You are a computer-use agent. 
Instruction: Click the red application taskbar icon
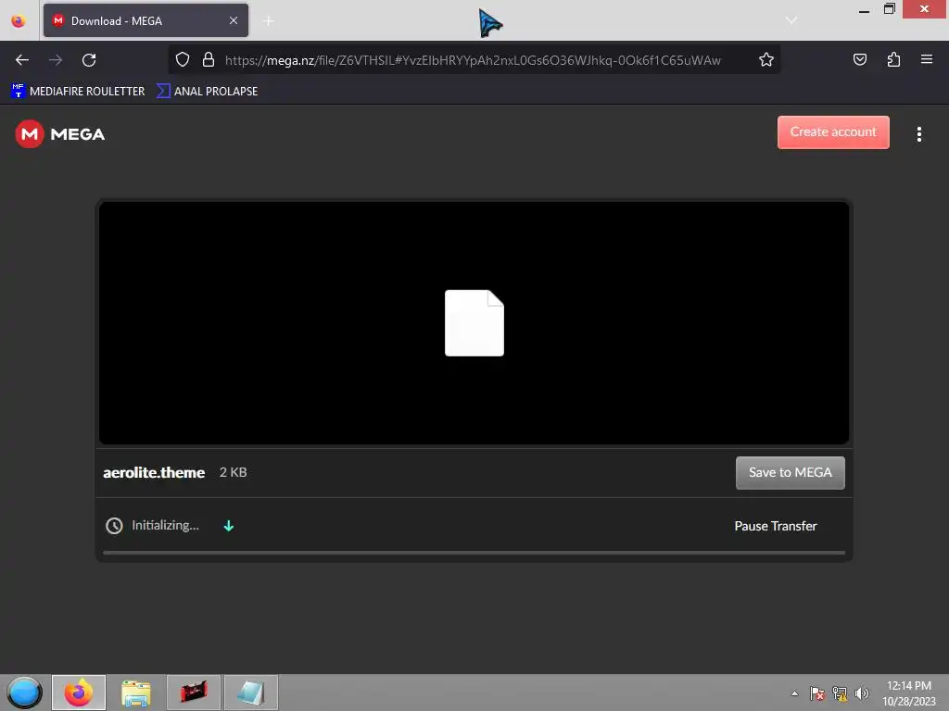pos(194,692)
